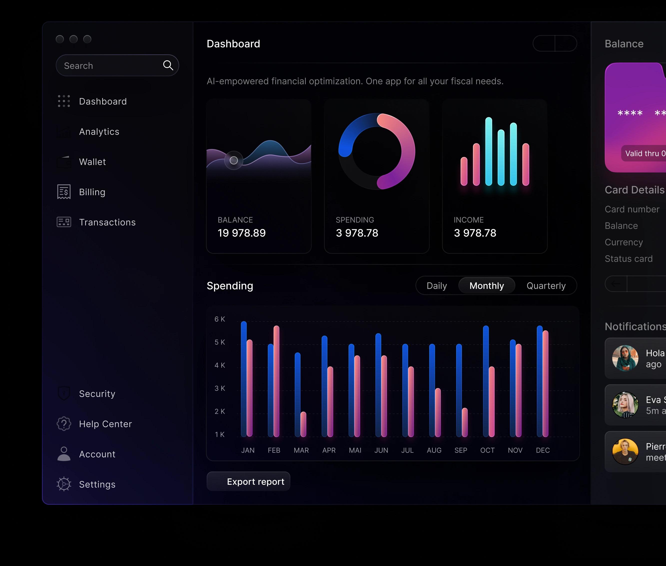The height and width of the screenshot is (566, 666).
Task: Click left half of Dashboard header toggle
Action: 544,43
